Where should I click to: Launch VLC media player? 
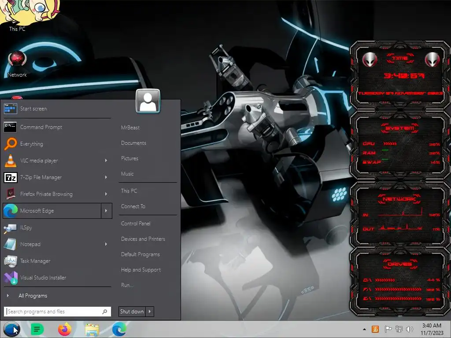pos(52,160)
